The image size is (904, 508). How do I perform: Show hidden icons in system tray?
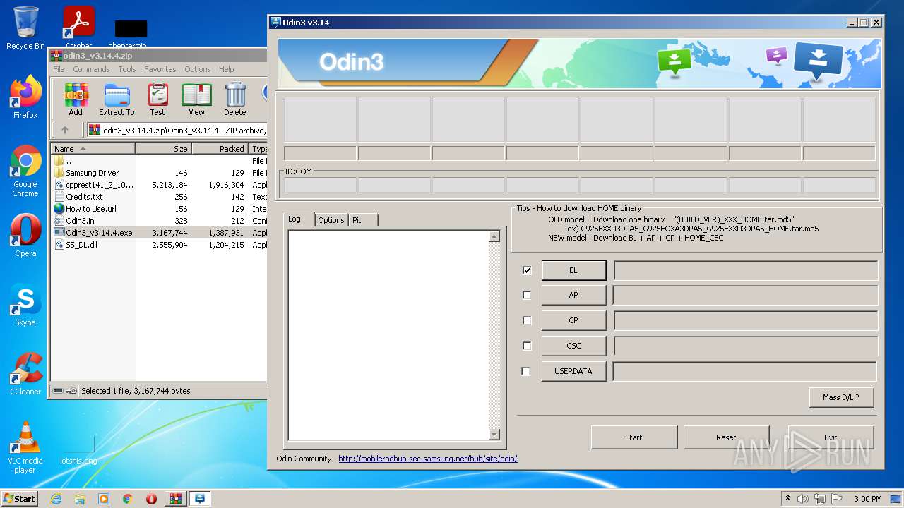coord(787,499)
